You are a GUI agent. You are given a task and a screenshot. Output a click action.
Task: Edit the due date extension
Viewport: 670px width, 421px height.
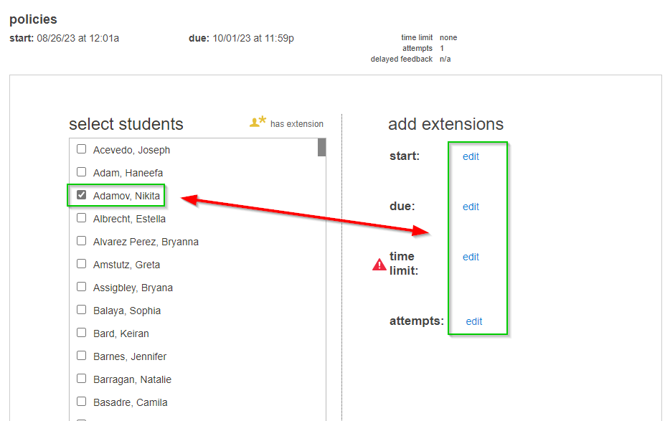[471, 207]
